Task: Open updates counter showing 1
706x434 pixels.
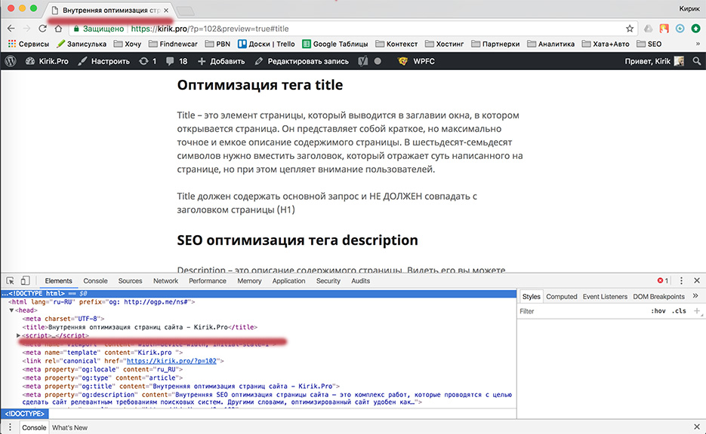Action: click(148, 61)
